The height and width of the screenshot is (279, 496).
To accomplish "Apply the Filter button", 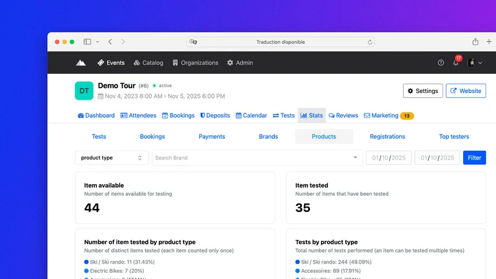I will tap(474, 157).
